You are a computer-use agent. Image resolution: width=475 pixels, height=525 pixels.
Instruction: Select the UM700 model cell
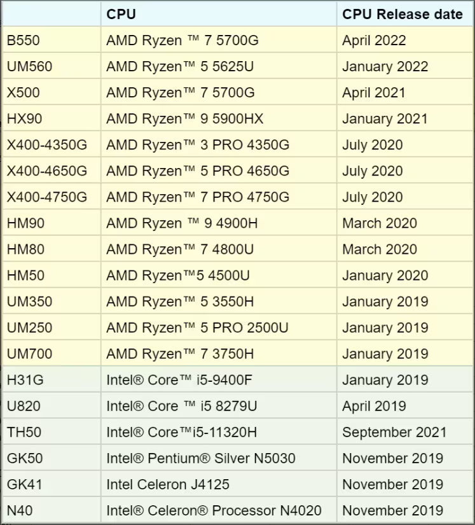click(29, 354)
